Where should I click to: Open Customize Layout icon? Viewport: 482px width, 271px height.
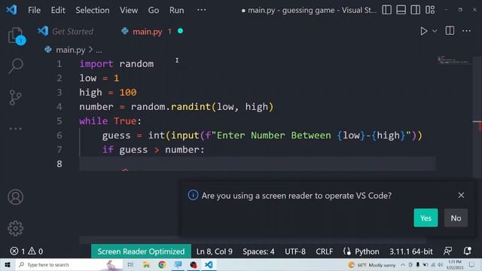430,10
